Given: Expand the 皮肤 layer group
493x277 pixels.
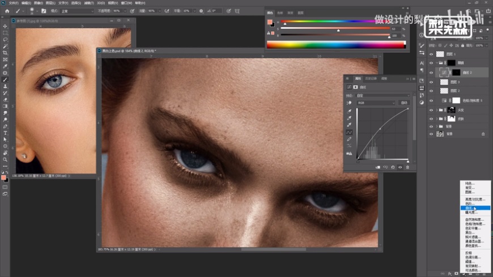Looking at the screenshot, I should point(437,119).
